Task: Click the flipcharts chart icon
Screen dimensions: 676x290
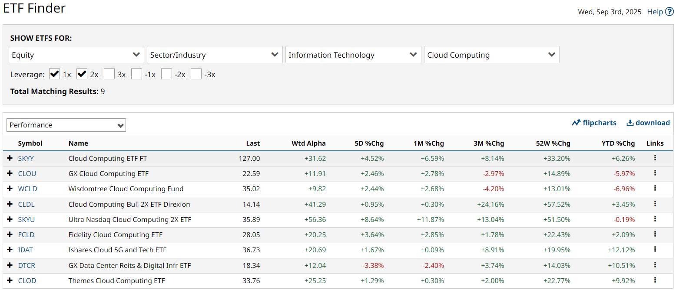Action: [x=576, y=123]
